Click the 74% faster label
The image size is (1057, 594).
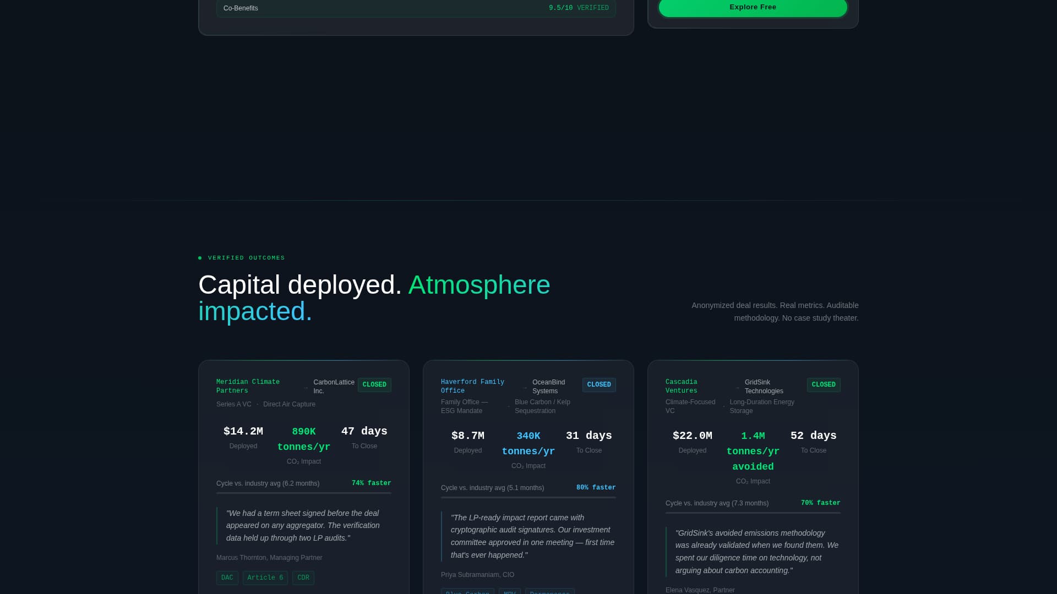(x=372, y=483)
